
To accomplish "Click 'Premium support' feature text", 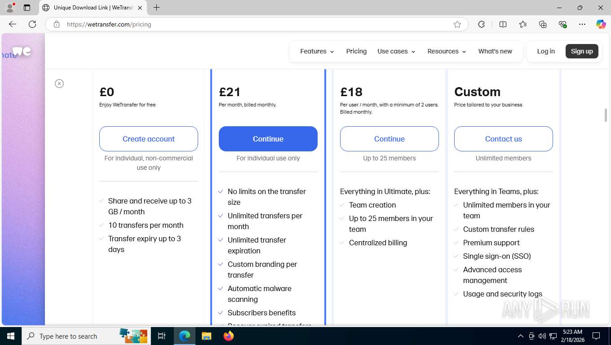I will pyautogui.click(x=491, y=243).
